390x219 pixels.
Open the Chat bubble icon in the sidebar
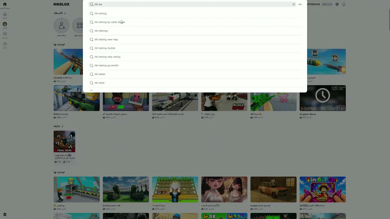pyautogui.click(x=5, y=34)
